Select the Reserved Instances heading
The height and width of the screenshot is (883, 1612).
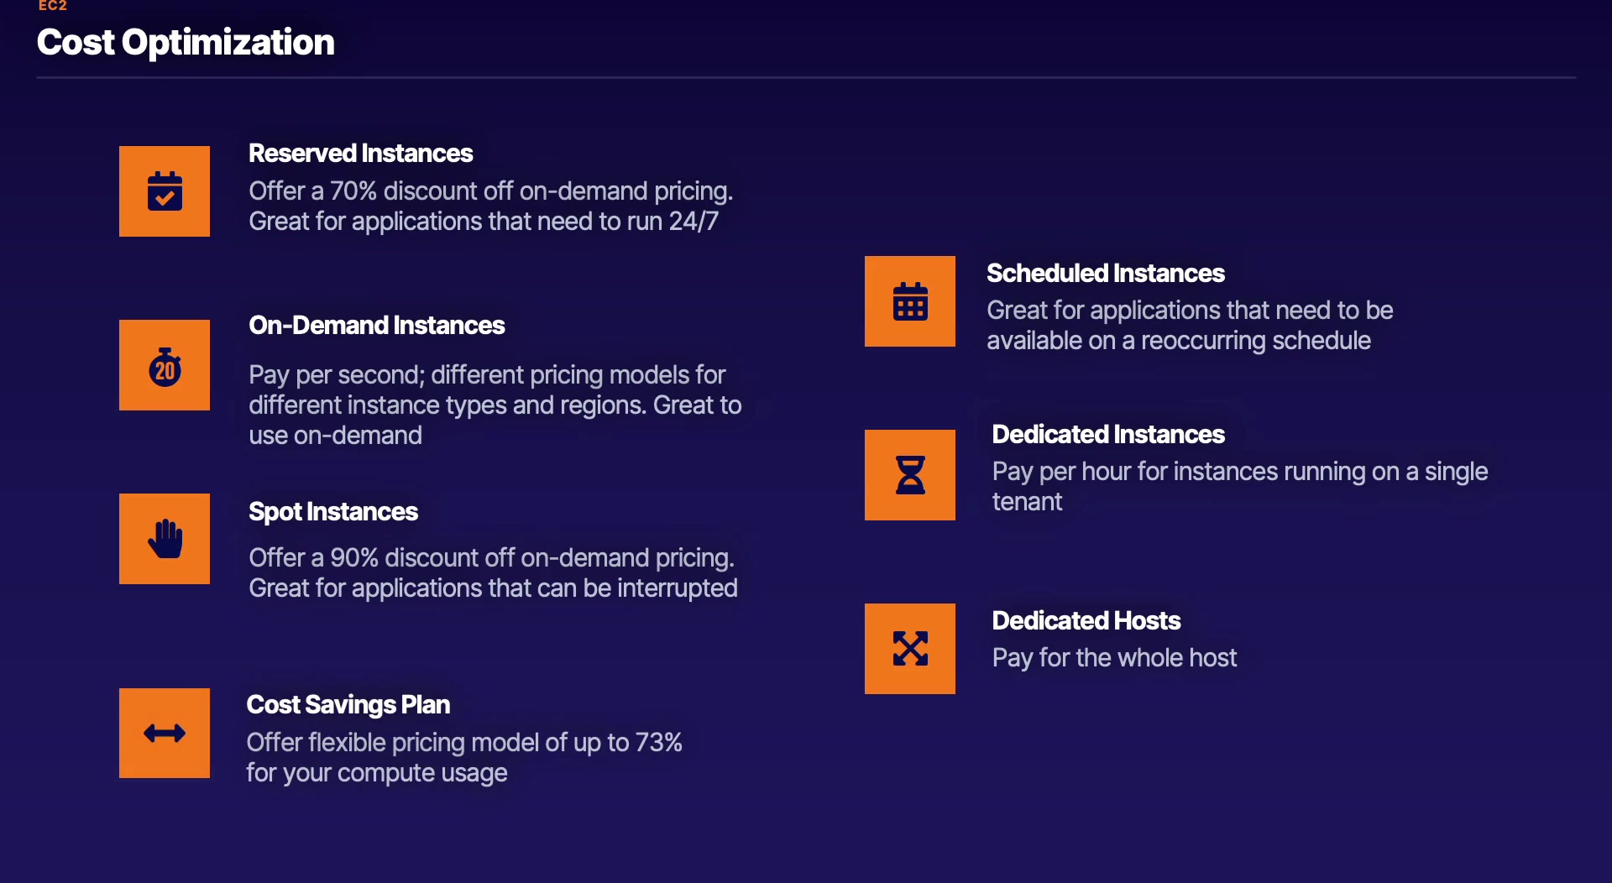tap(361, 154)
